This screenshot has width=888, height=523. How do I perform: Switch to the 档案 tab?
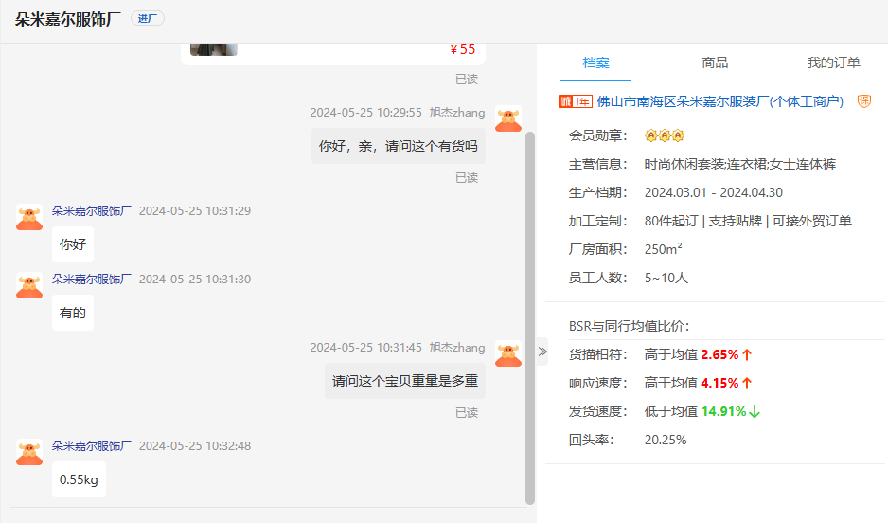pos(595,63)
